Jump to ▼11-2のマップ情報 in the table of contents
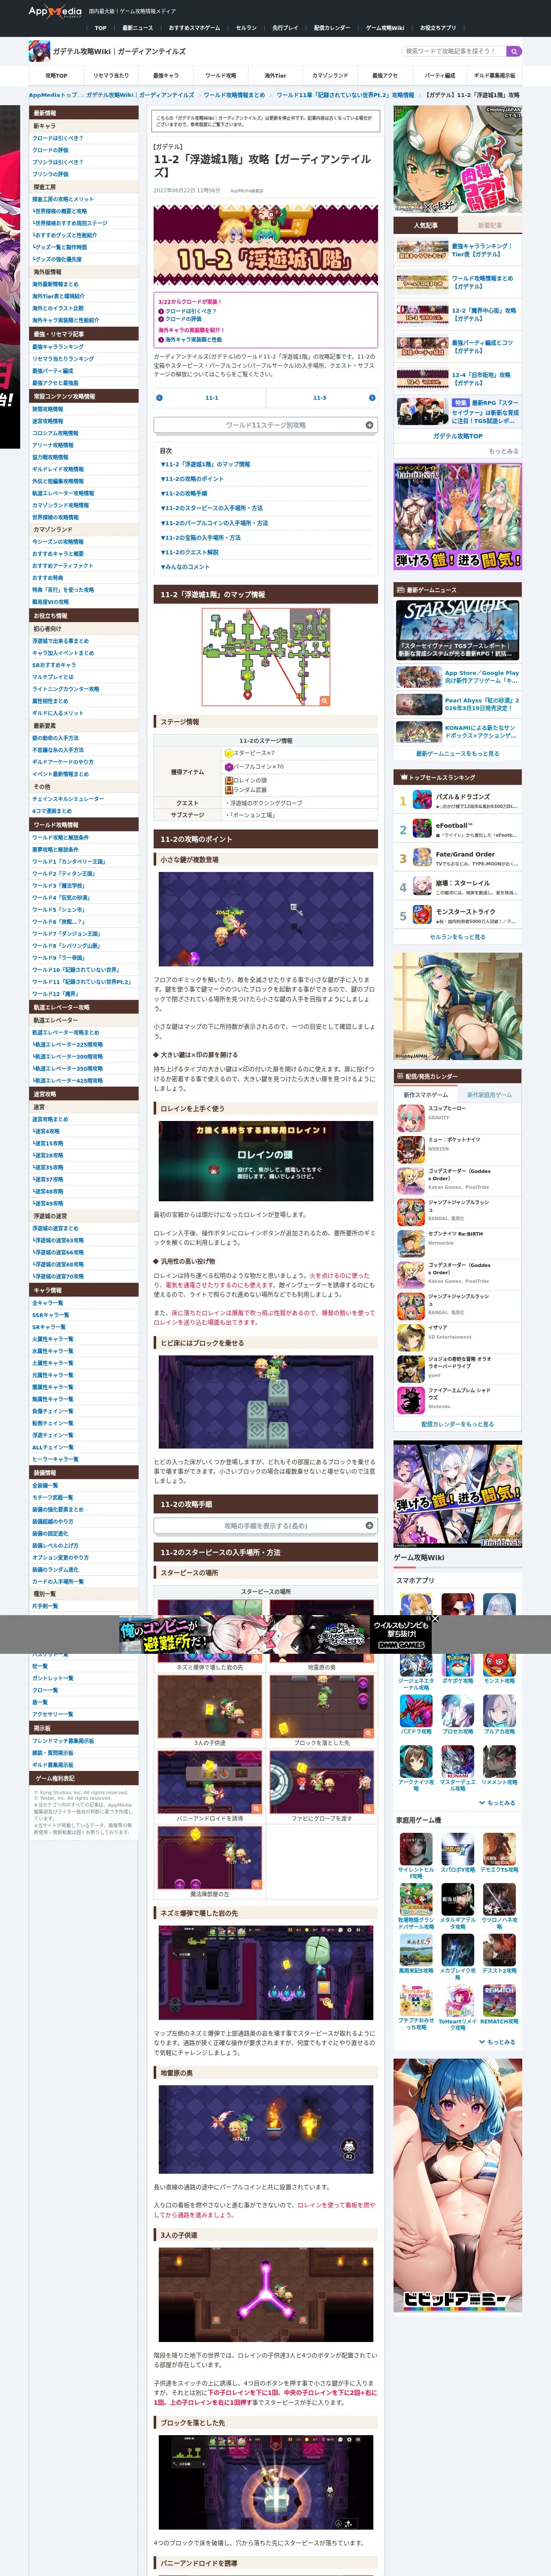The height and width of the screenshot is (2576, 551). click(206, 464)
